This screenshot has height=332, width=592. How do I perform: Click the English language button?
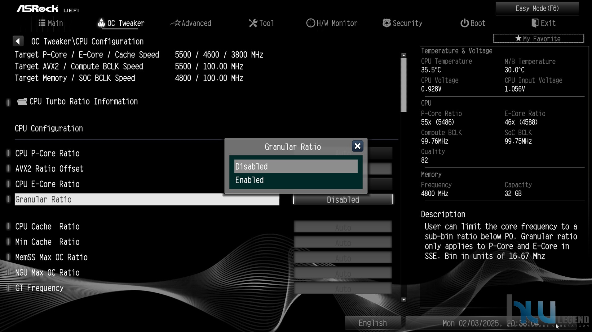[x=373, y=323]
